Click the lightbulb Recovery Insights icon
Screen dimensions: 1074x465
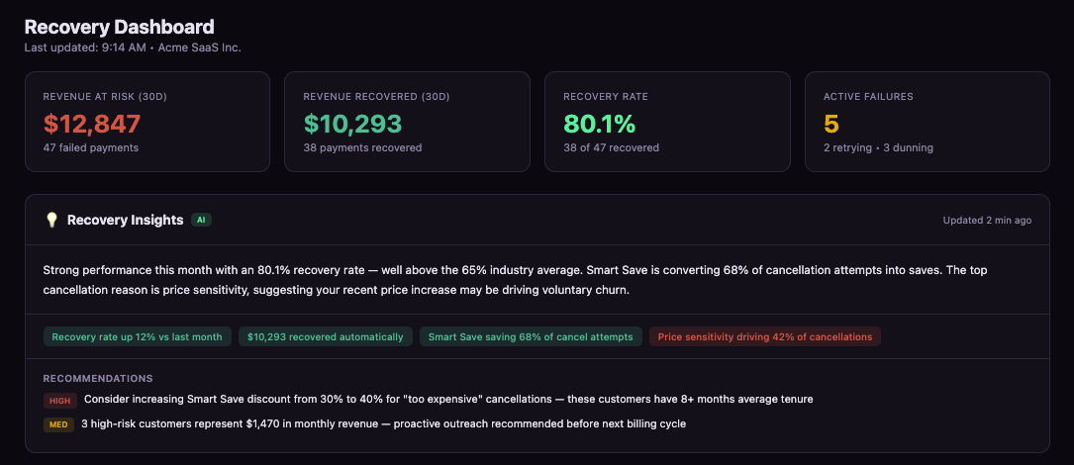pyautogui.click(x=51, y=221)
